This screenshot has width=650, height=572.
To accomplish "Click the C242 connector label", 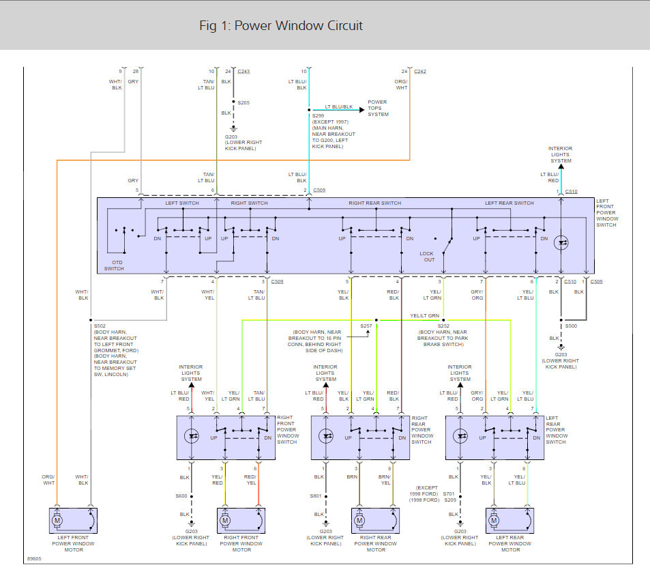I will (x=420, y=72).
